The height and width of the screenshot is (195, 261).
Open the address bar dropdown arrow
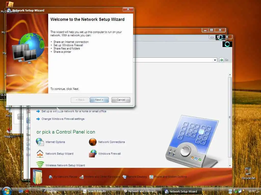215,60
